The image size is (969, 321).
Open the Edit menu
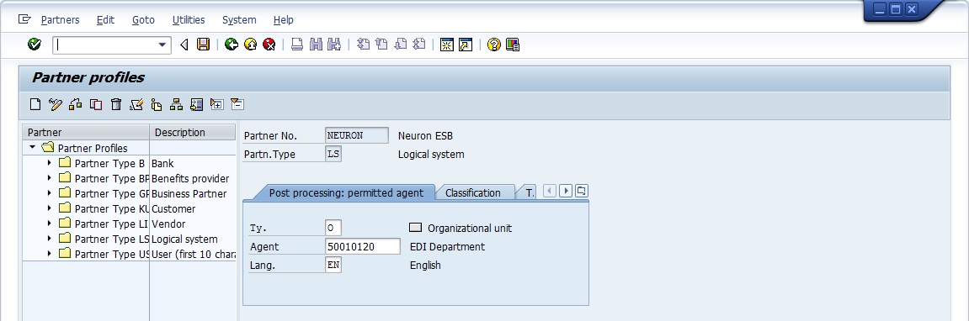106,20
